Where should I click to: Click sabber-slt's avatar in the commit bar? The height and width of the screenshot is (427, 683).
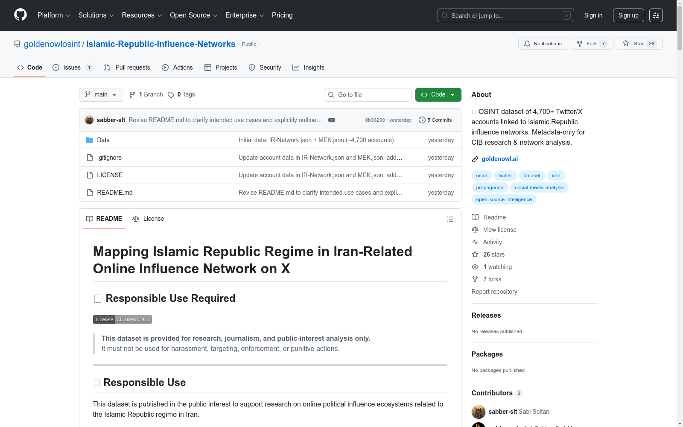coord(89,120)
